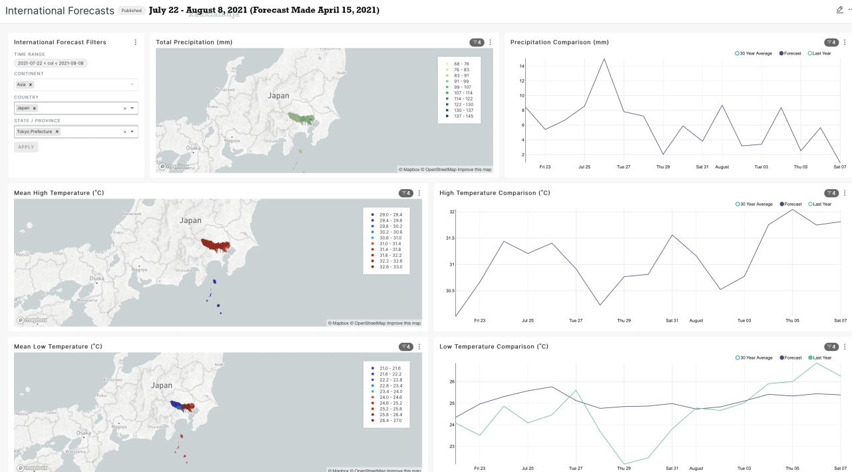Remove the Japan tag from Country filter
Screen dimensions: 852x472
(35, 108)
